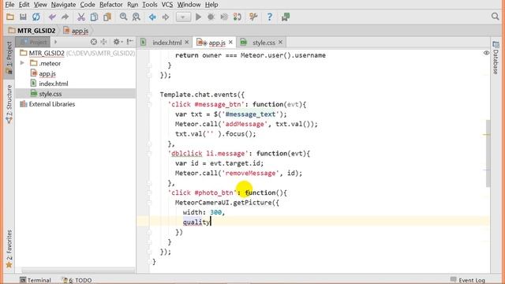This screenshot has height=284, width=505.
Task: Click Scroll from Source target icon
Action: pos(94,42)
